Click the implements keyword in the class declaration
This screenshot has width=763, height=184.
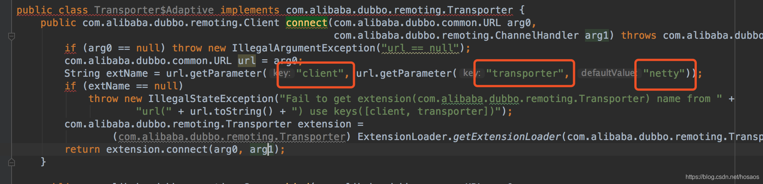click(x=249, y=10)
